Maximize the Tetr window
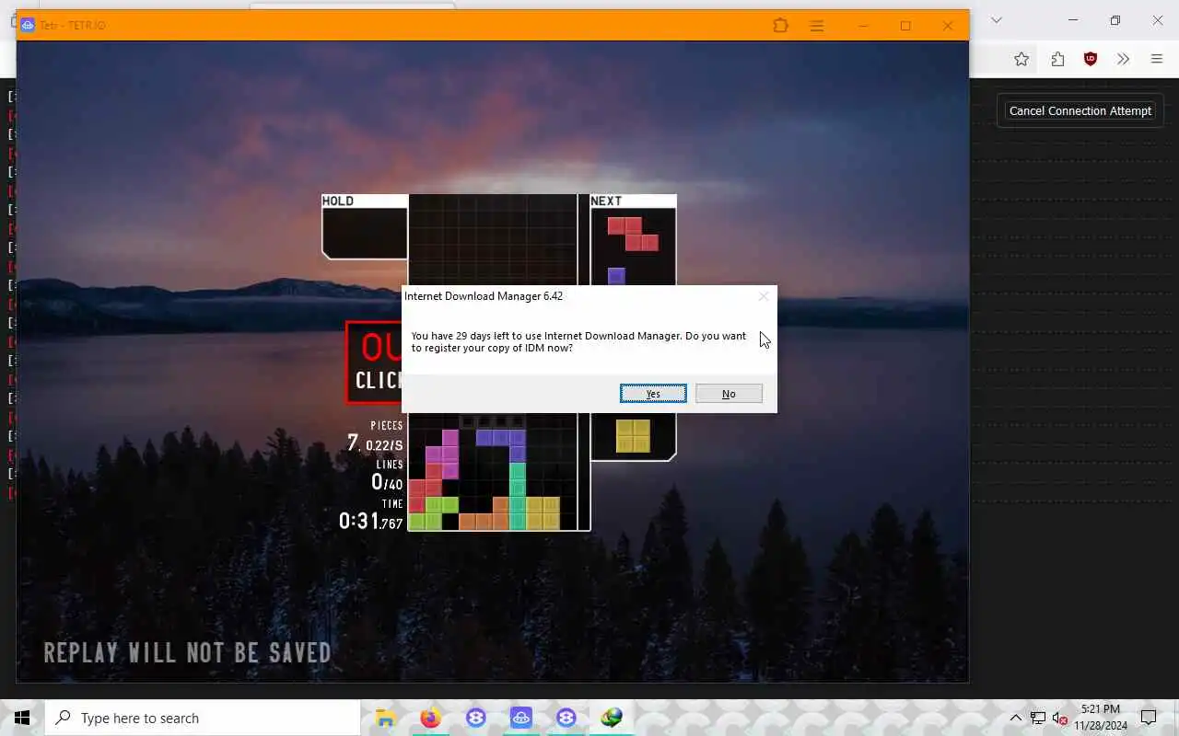This screenshot has width=1179, height=736. [905, 26]
